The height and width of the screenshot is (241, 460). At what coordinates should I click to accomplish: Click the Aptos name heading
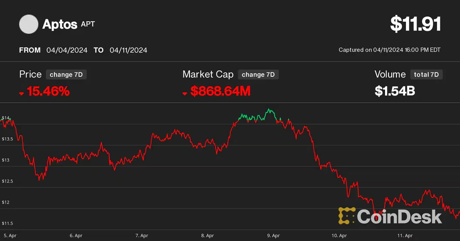pos(60,24)
